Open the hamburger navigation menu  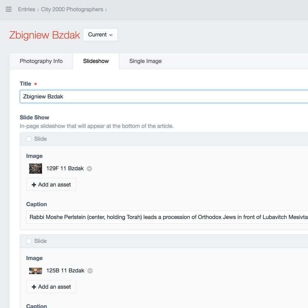[8, 9]
